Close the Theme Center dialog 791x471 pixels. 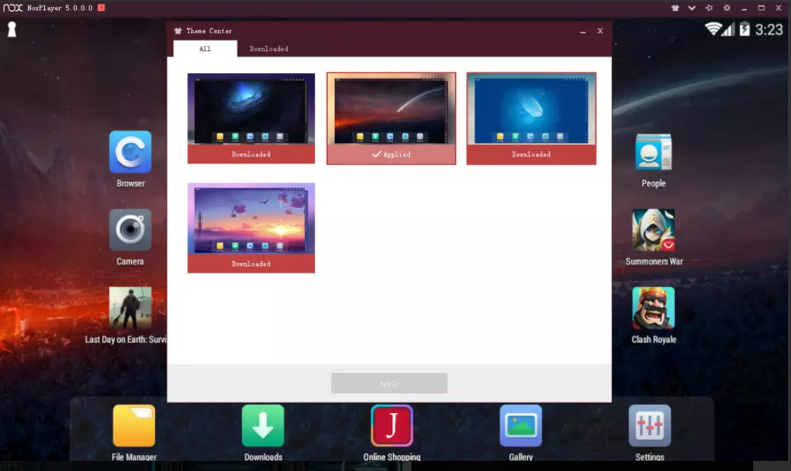pyautogui.click(x=600, y=31)
